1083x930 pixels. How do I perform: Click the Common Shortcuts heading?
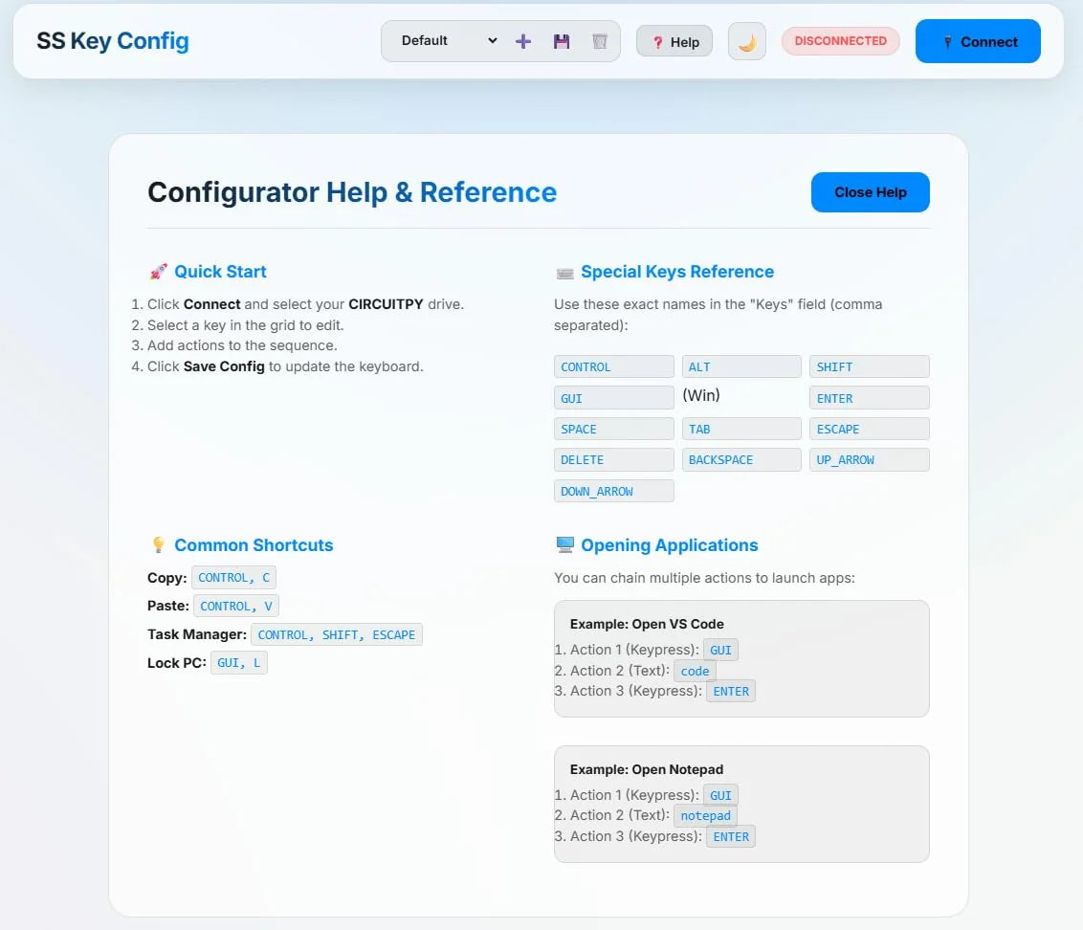point(254,545)
